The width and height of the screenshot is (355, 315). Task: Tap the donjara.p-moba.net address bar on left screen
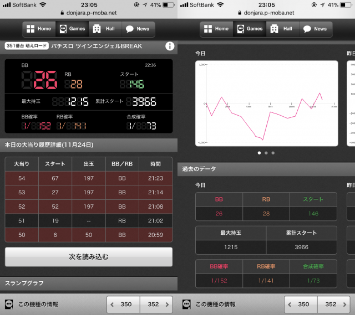tap(89, 12)
